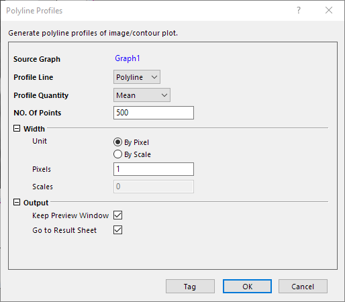Uncheck Keep Preview Window checkbox
Screen dimensions: 345x302
(x=117, y=215)
